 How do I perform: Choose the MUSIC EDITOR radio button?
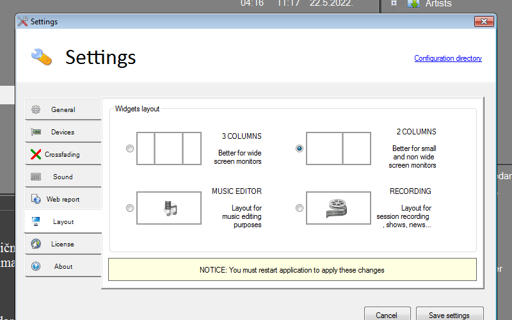(x=130, y=208)
